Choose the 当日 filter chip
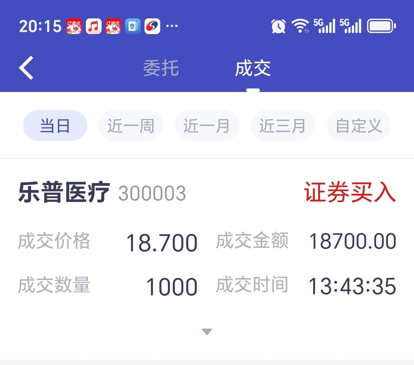Image resolution: width=414 pixels, height=365 pixels. click(55, 126)
